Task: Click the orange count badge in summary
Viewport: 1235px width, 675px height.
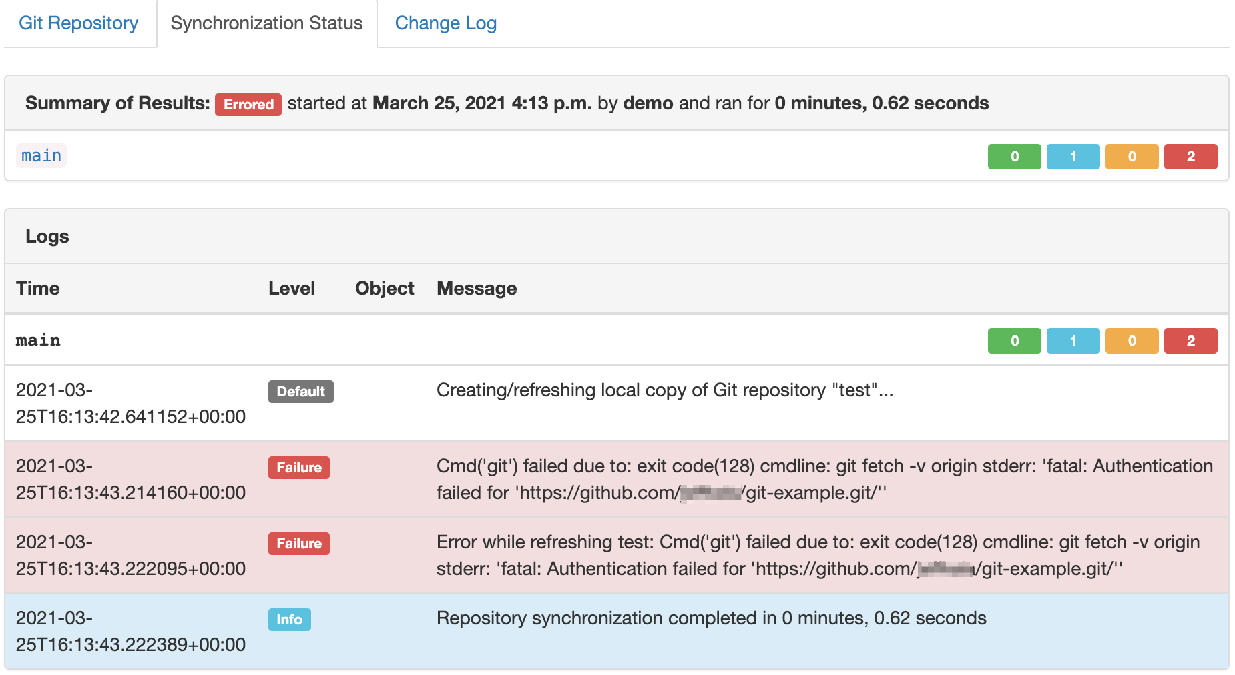Action: (1132, 157)
